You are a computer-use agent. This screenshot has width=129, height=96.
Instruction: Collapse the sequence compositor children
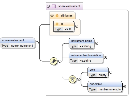pyautogui.click(x=60, y=61)
